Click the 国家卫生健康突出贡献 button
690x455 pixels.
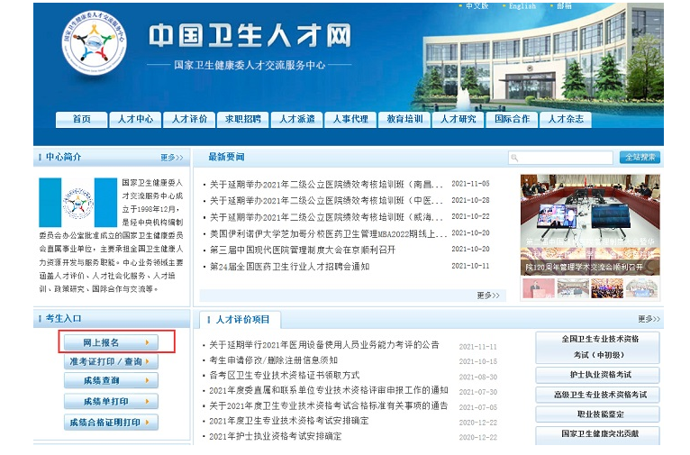pyautogui.click(x=597, y=434)
